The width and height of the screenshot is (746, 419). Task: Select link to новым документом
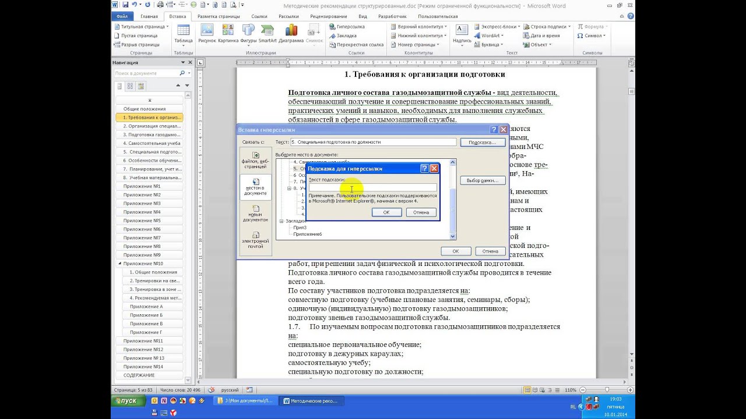pyautogui.click(x=256, y=213)
